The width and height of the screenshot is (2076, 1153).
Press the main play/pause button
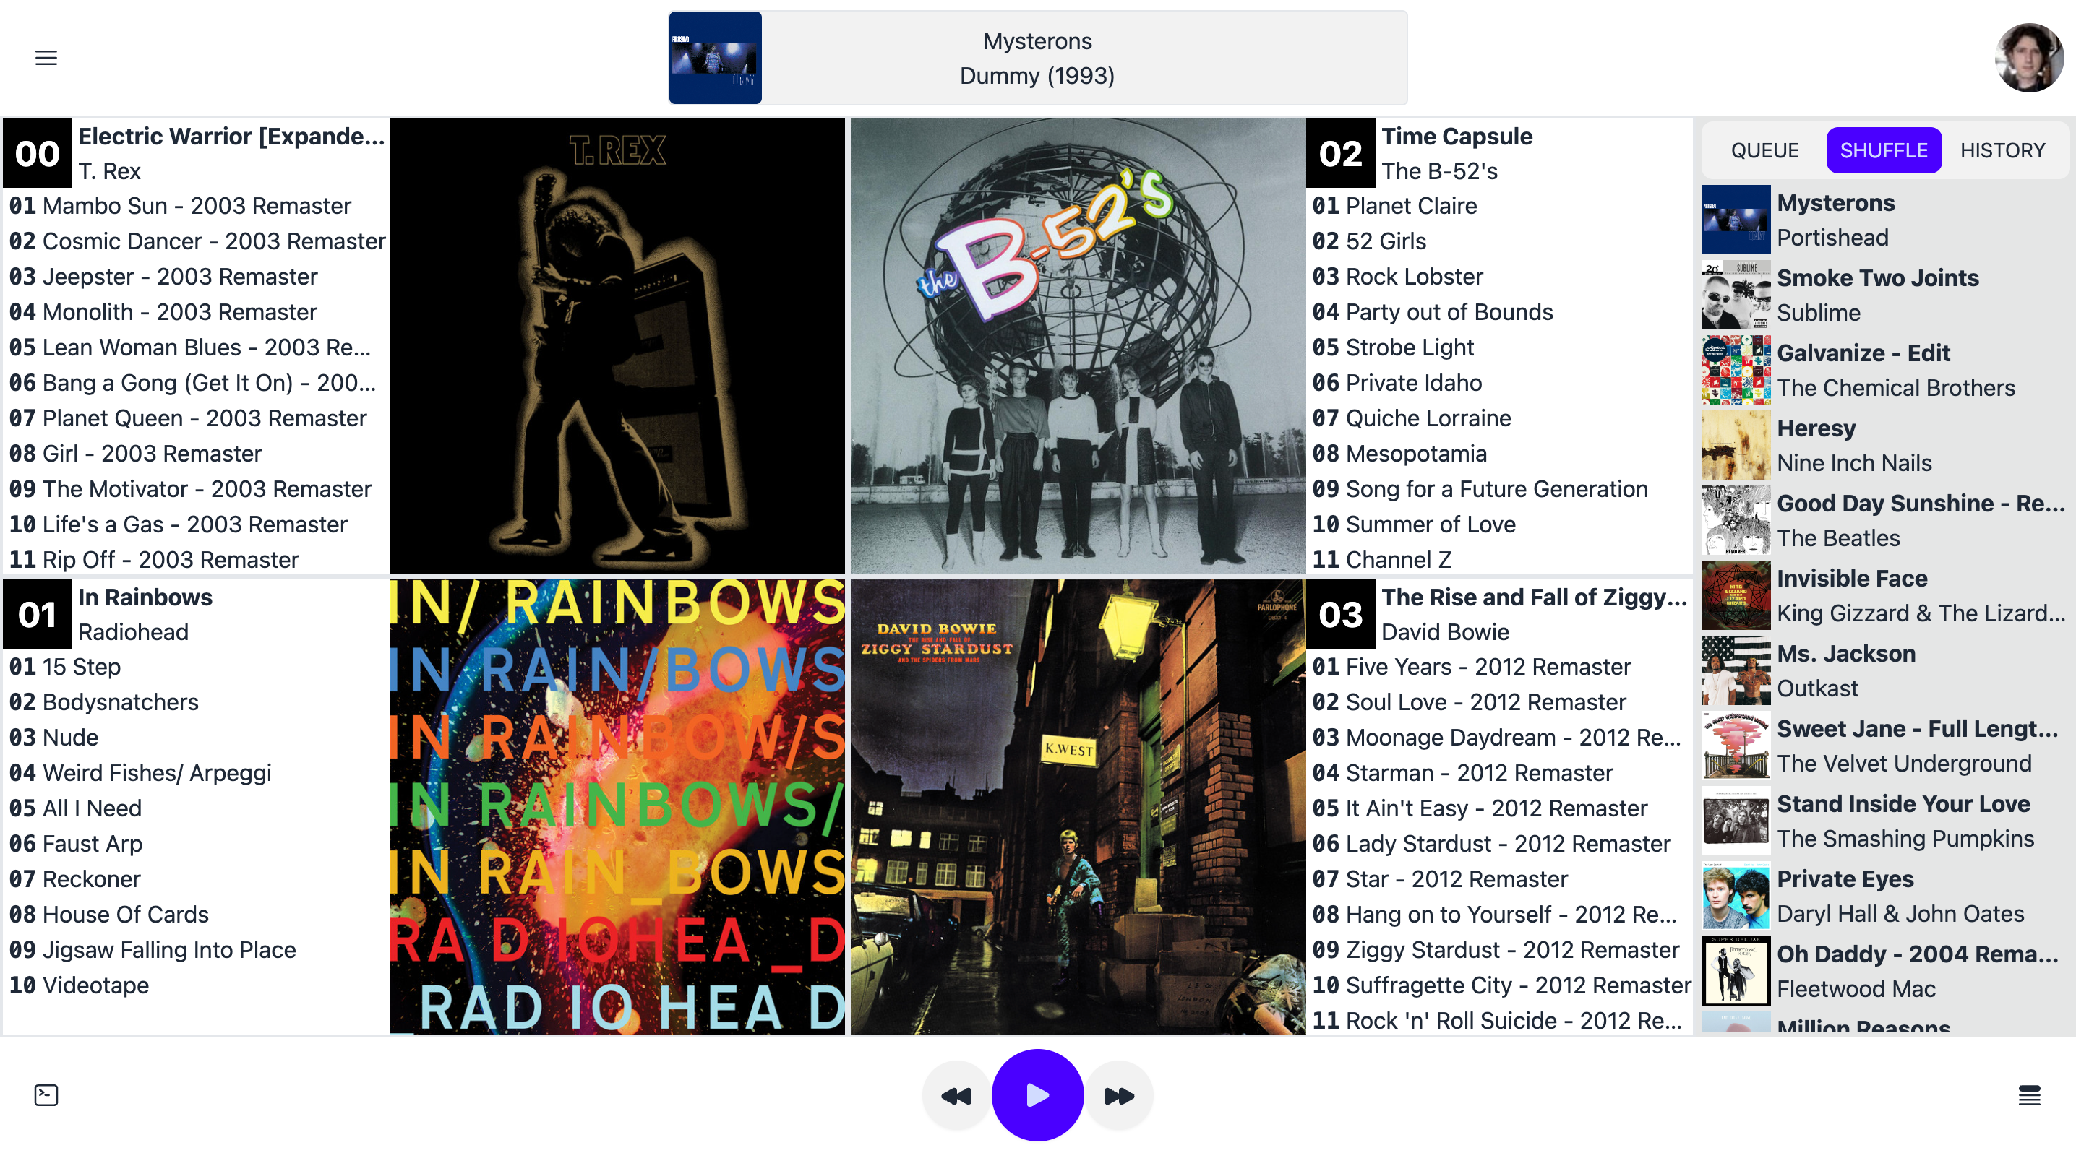[1038, 1094]
